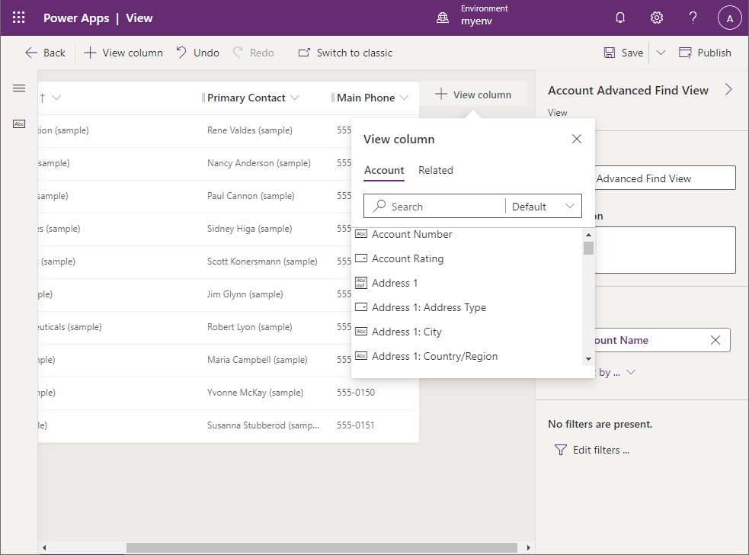Open the Primary Contact column dropdown
Image resolution: width=749 pixels, height=555 pixels.
[x=295, y=98]
